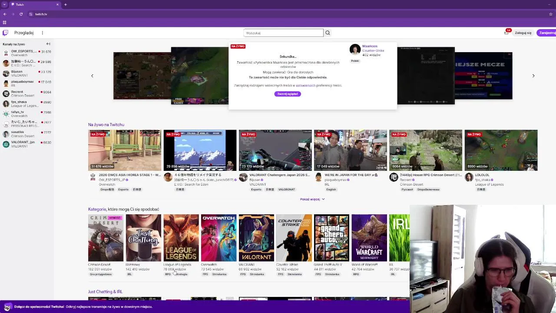Screen dimensions: 556x313
Task: Open Recrent avatar under Crimson Desert stream
Action: 394,177
